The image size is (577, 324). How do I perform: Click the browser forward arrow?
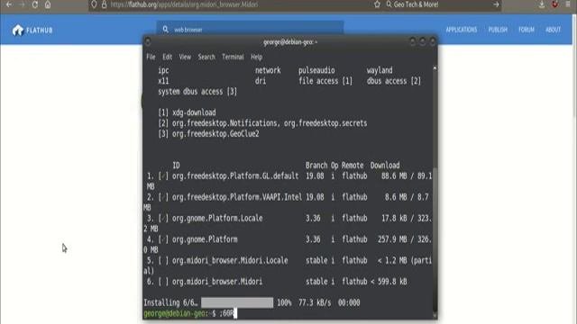pos(22,4)
